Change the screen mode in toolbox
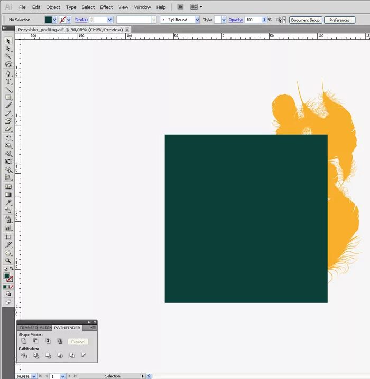The image size is (370, 379). coord(8,302)
